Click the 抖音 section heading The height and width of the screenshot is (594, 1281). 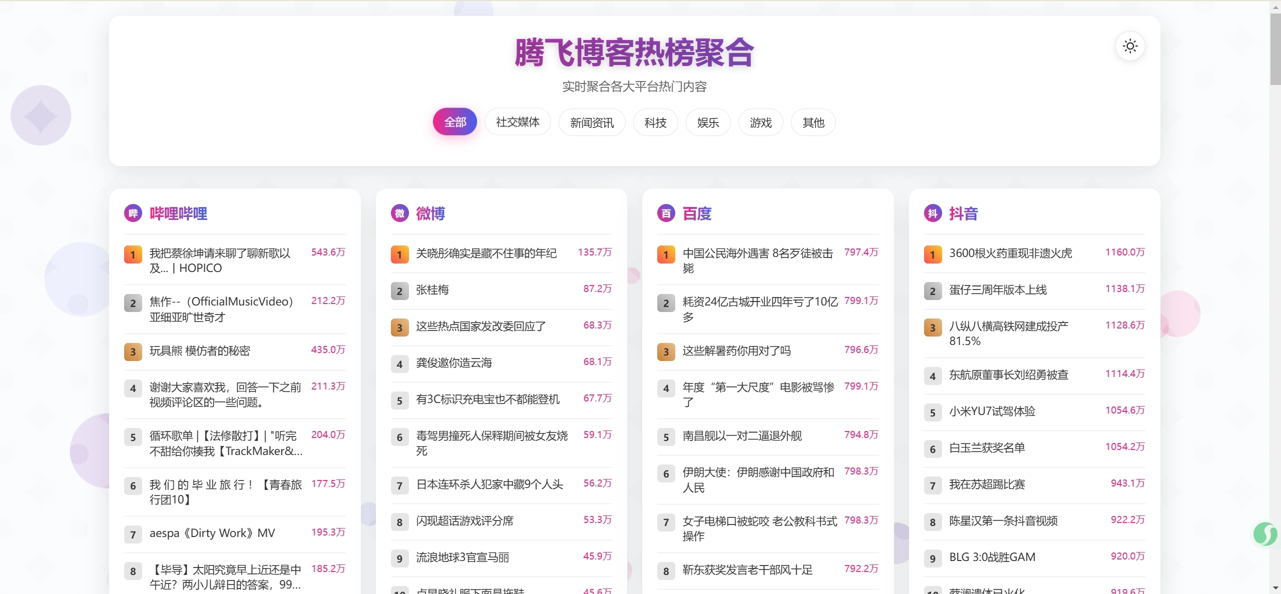tap(964, 213)
